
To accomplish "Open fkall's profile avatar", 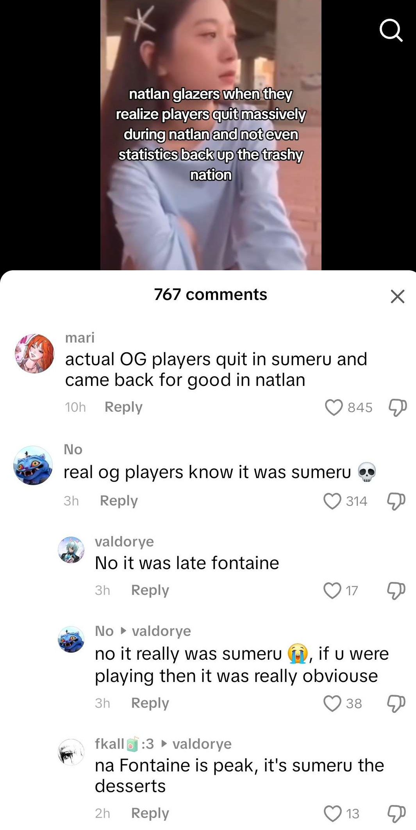I will click(x=71, y=752).
